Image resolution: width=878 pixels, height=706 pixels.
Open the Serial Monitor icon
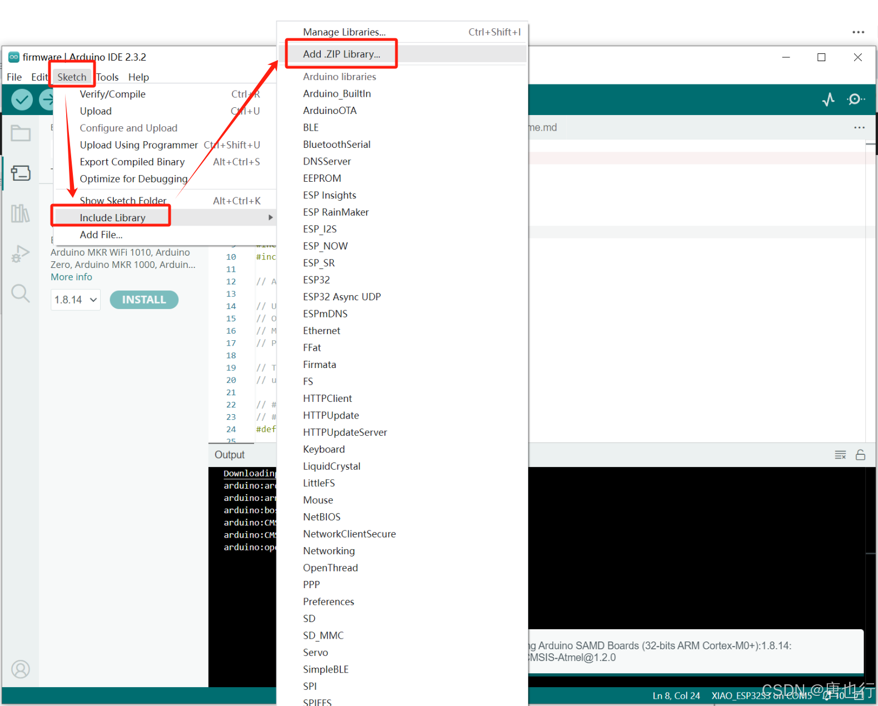[856, 100]
